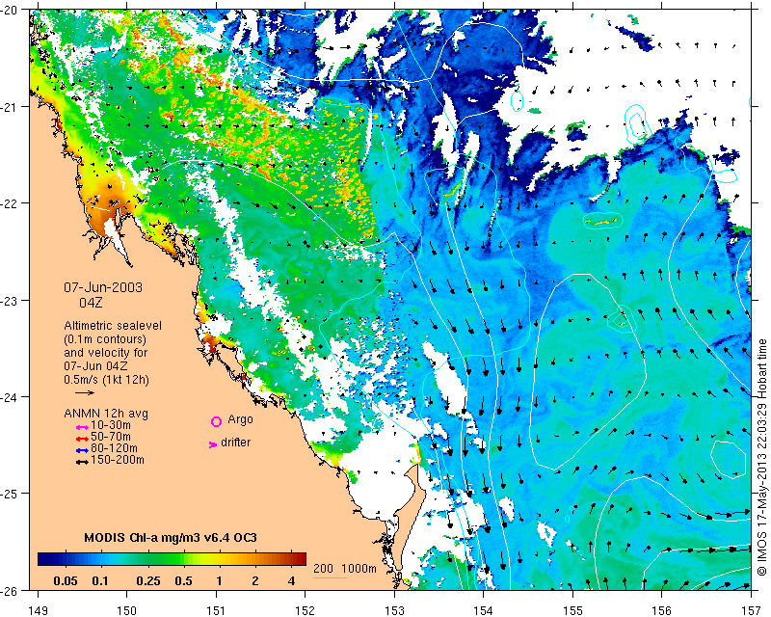
Task: Click the '10-30m' depth label
Action: tap(111, 425)
